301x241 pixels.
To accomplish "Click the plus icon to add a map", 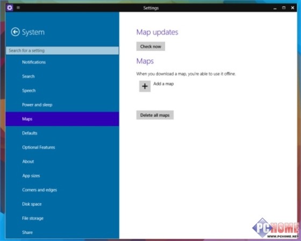I will 145,86.
